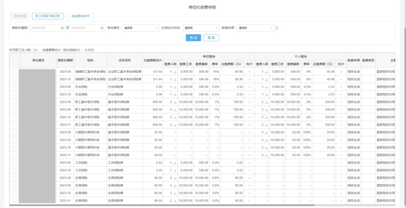Download 个人缴纳 employee list for 2023-10 失业保险

click(267, 94)
